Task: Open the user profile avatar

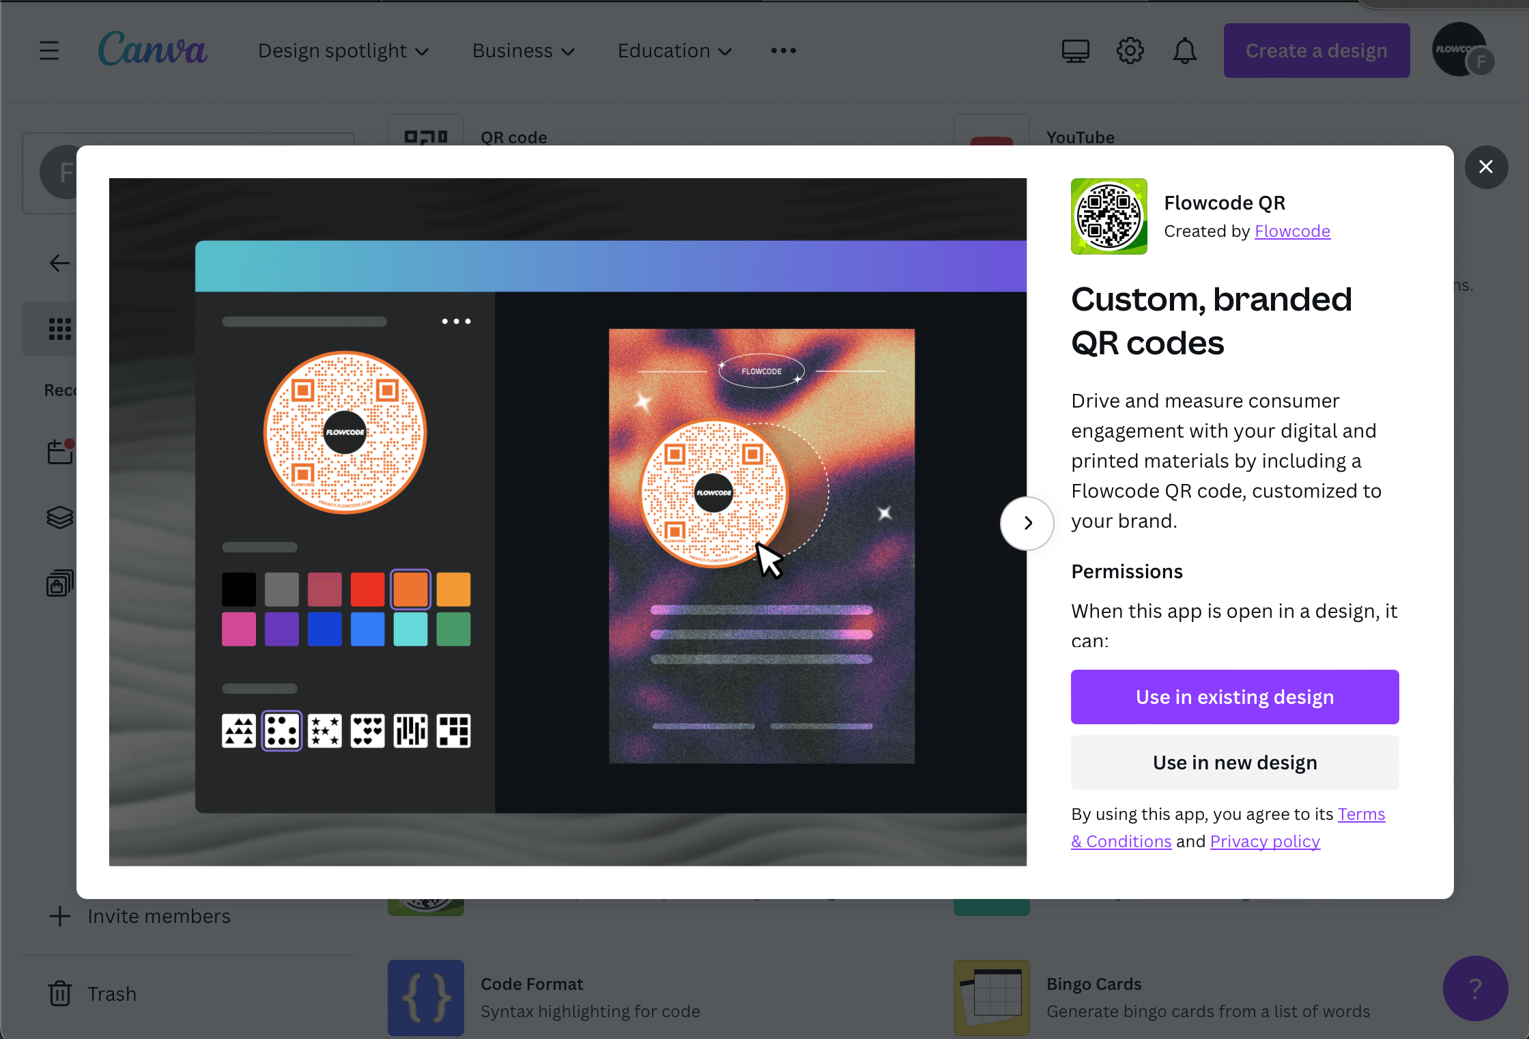Action: (1459, 50)
